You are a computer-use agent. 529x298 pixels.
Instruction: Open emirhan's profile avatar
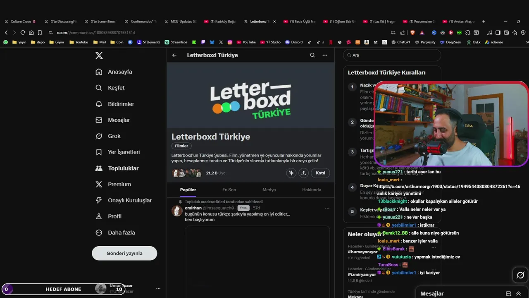(177, 211)
